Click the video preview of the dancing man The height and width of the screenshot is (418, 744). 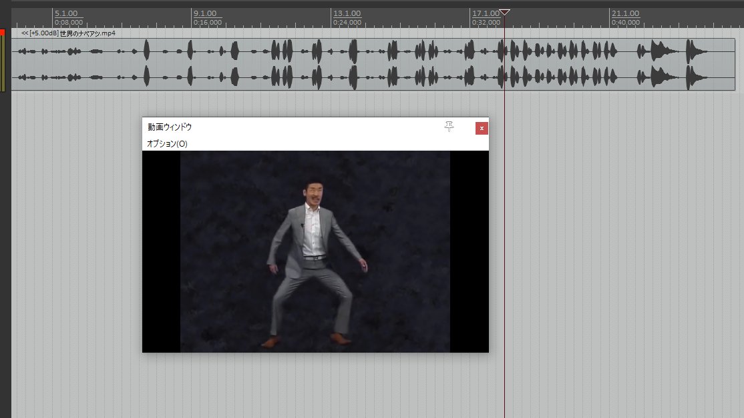(x=315, y=252)
